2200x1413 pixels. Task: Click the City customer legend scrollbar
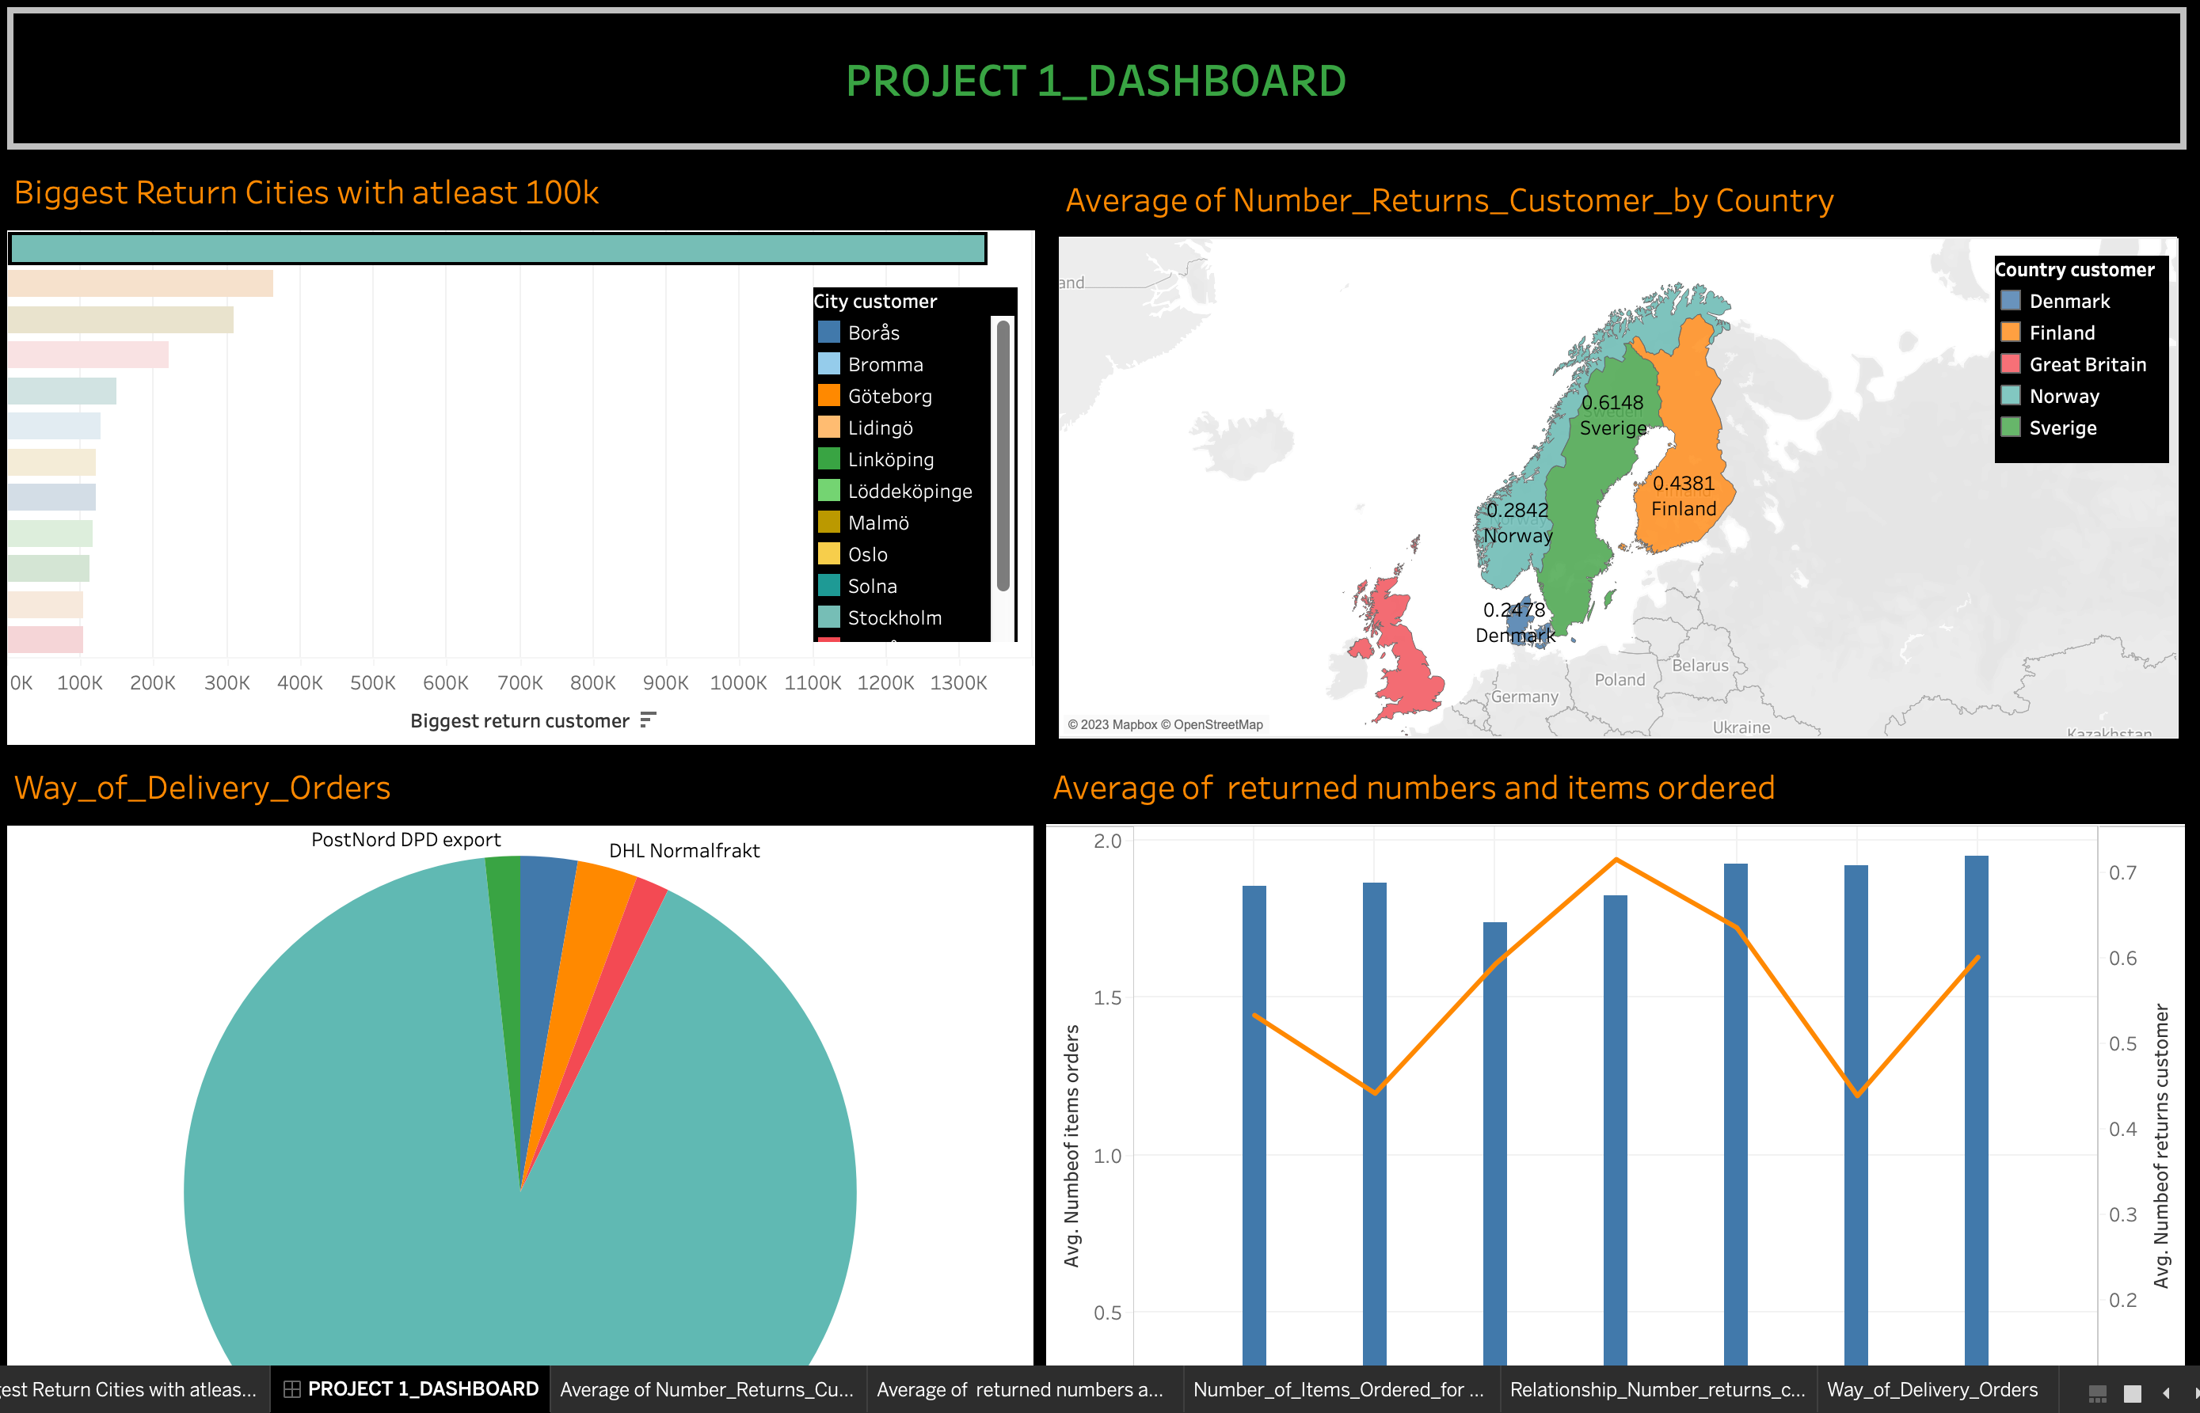[x=1003, y=454]
